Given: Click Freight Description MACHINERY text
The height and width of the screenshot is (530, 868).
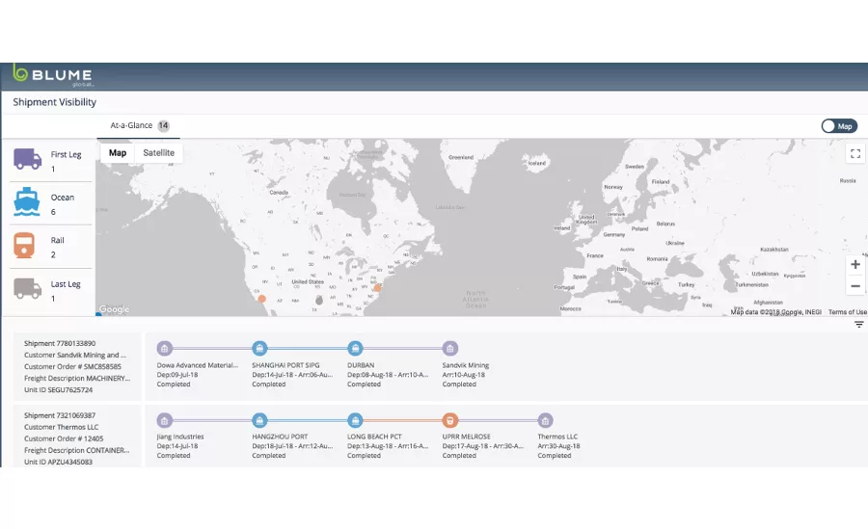Looking at the screenshot, I should click(77, 379).
